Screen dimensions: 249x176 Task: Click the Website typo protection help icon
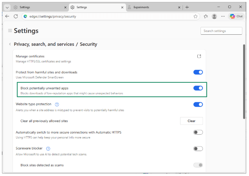(x=57, y=105)
